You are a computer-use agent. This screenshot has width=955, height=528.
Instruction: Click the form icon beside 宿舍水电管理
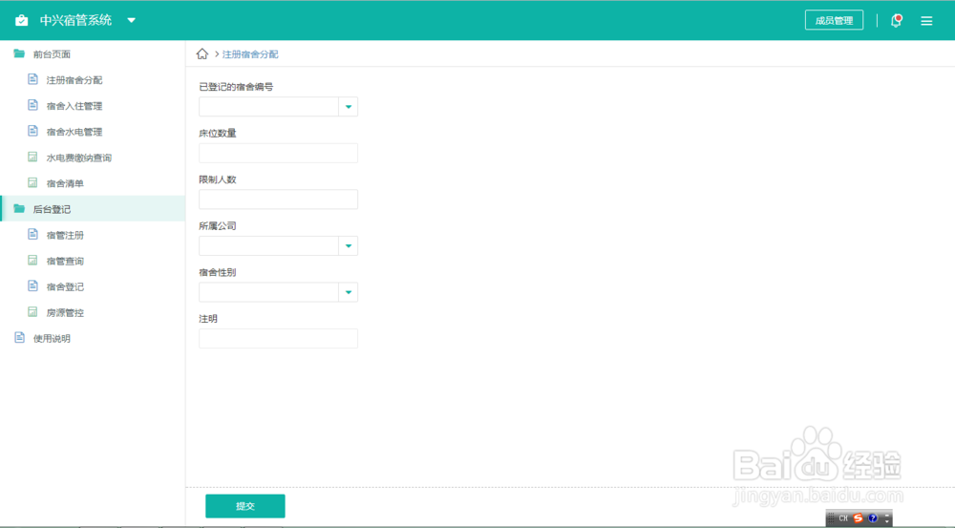[x=32, y=131]
